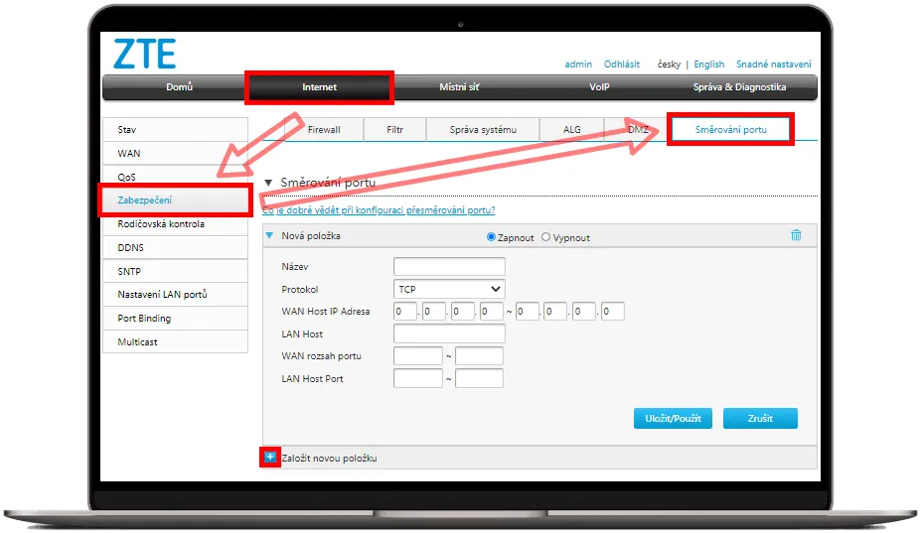
Task: Select the Vypnout radio button
Action: [545, 238]
